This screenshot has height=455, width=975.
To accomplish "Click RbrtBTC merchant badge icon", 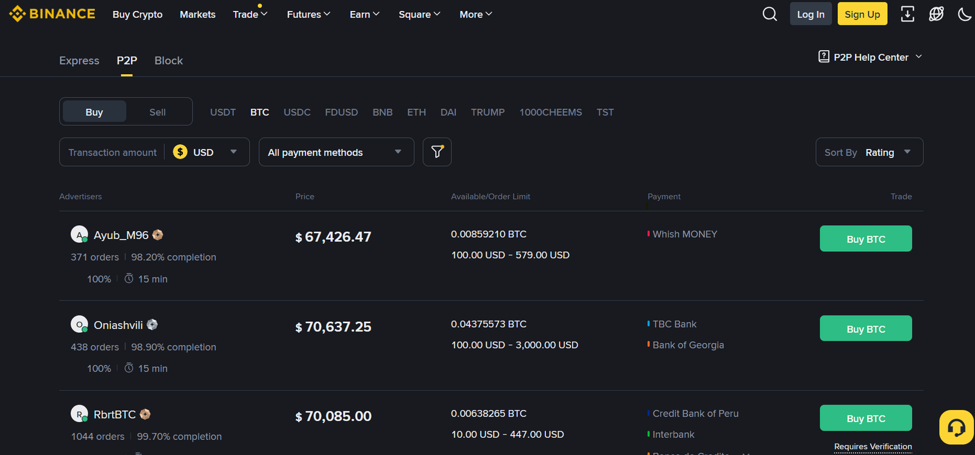I will coord(145,414).
